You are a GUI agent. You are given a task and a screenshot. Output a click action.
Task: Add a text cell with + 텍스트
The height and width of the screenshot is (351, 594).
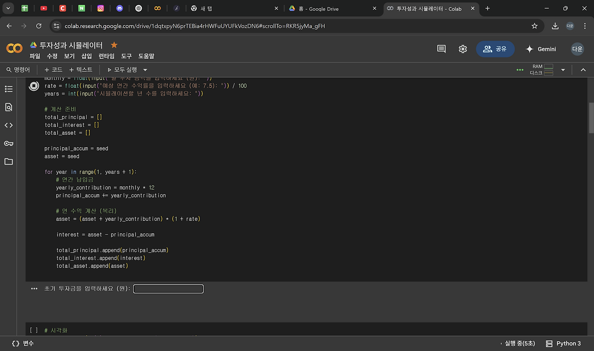coord(81,70)
